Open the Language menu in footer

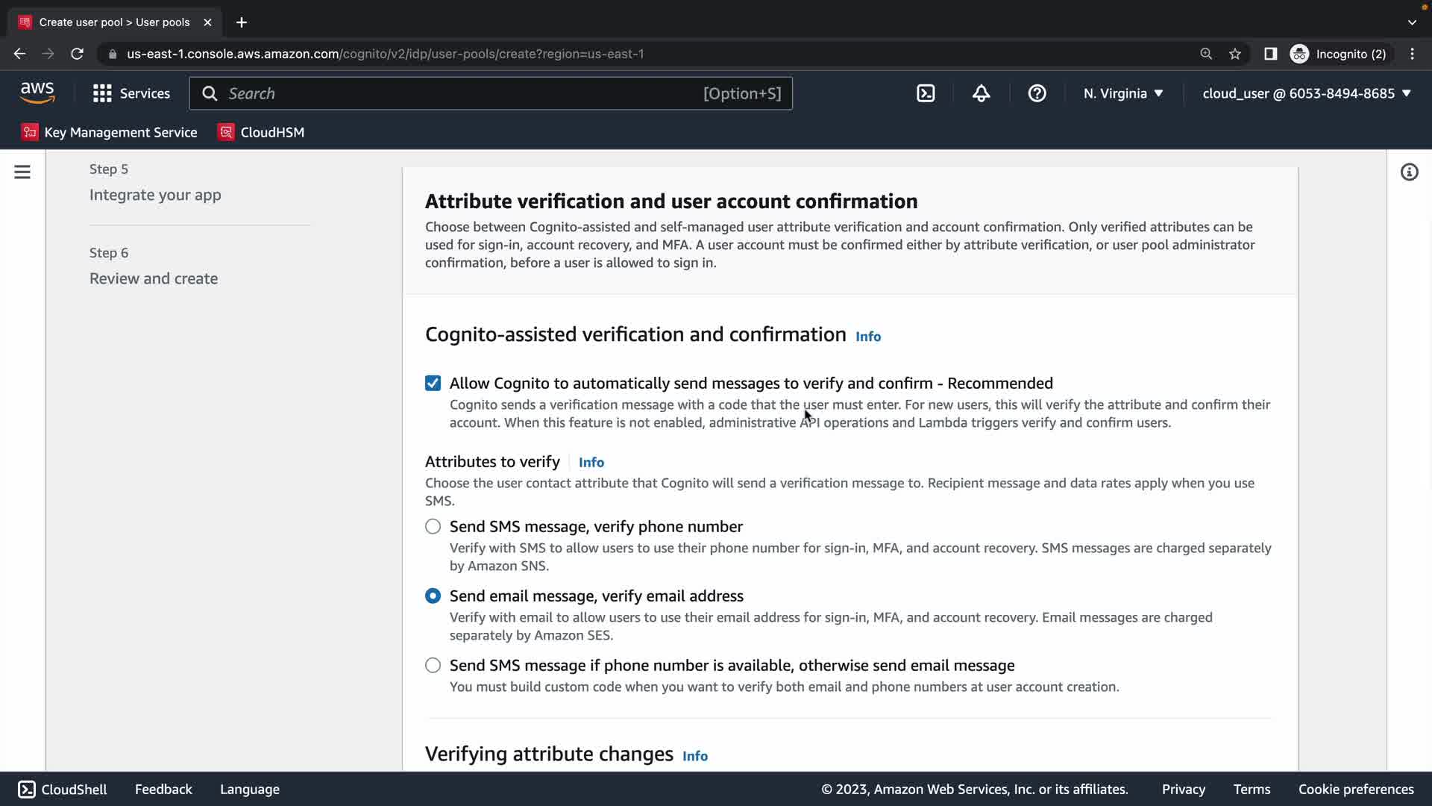tap(250, 790)
